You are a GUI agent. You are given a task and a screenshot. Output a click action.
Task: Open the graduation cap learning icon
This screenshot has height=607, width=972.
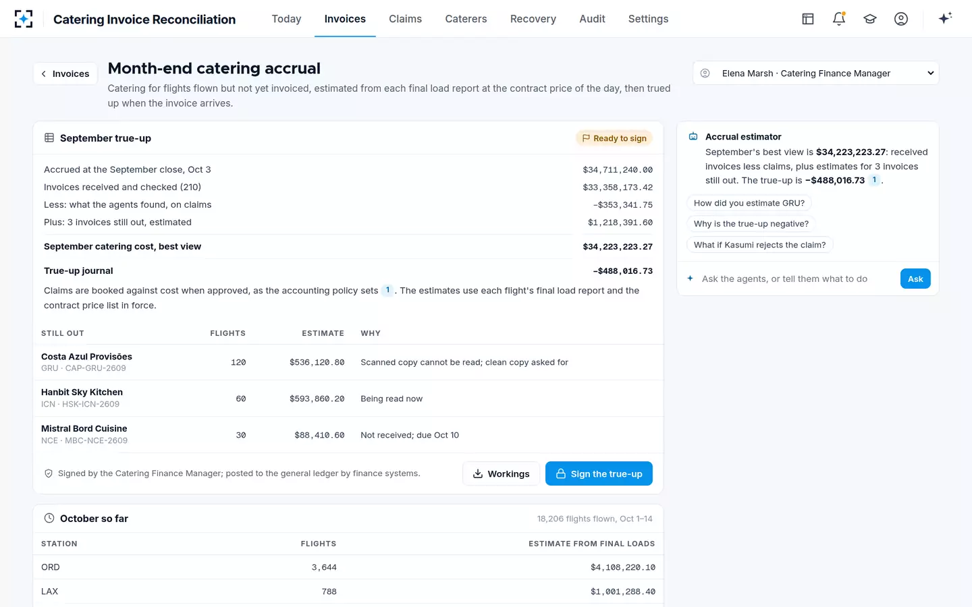coord(870,19)
